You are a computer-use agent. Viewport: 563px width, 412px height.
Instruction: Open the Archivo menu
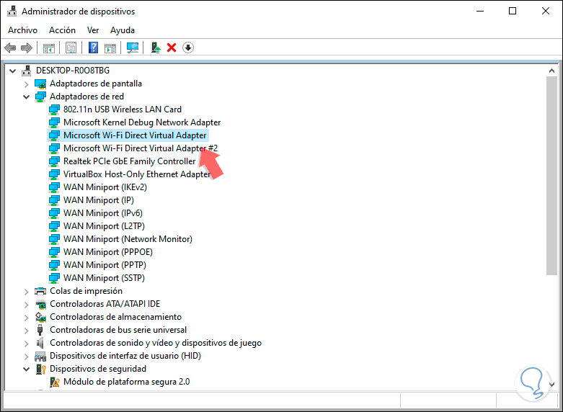22,30
